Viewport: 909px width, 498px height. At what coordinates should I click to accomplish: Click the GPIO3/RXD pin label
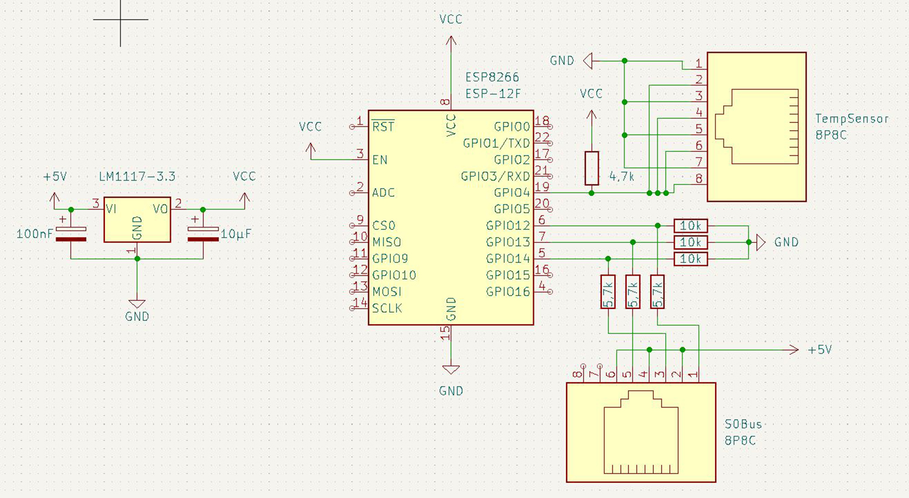coord(496,176)
